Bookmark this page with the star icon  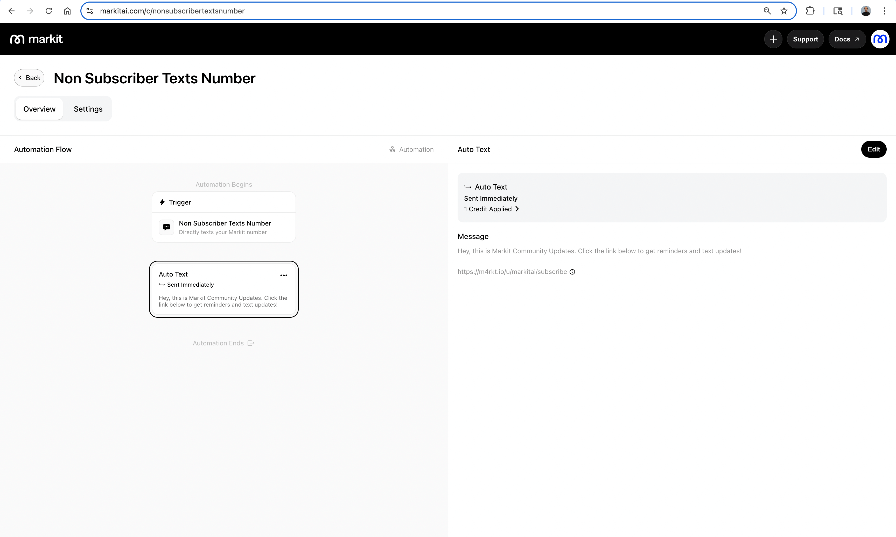pyautogui.click(x=784, y=11)
